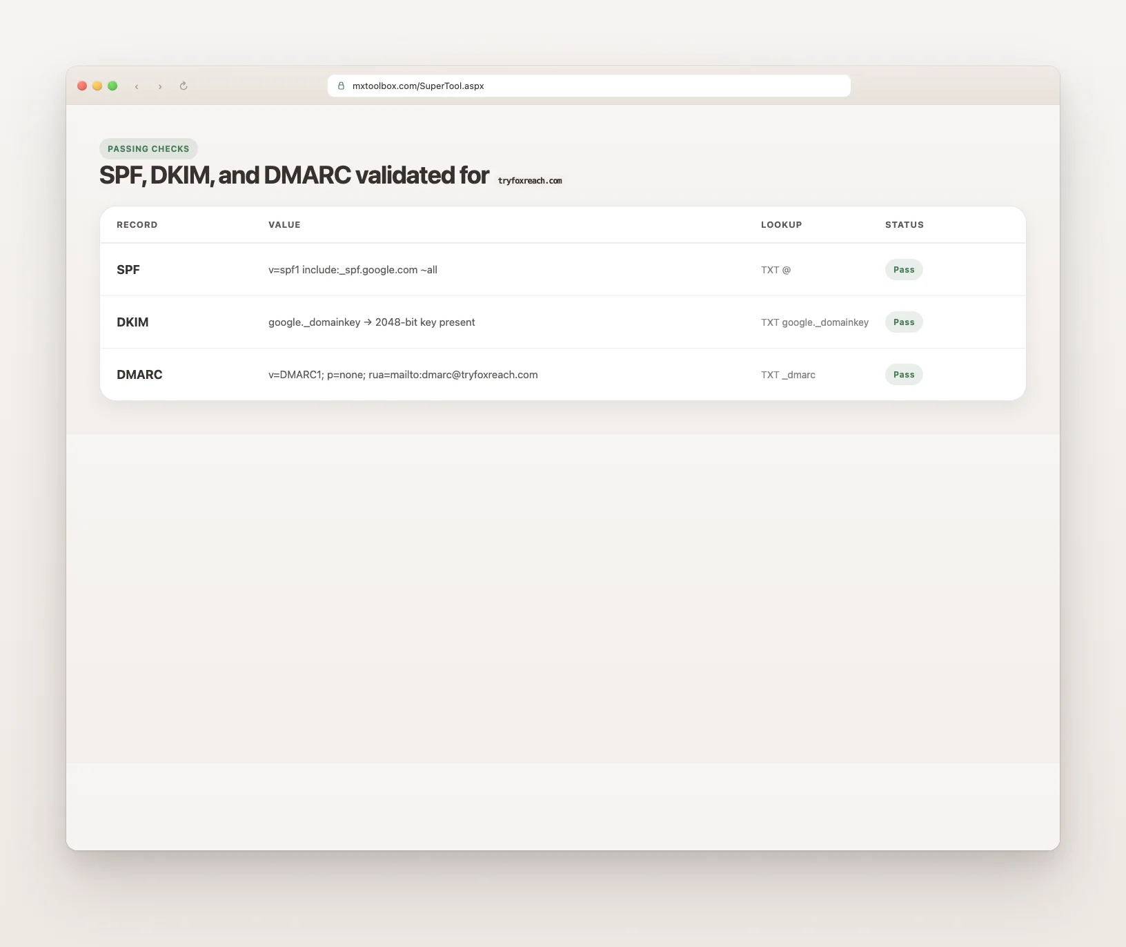This screenshot has width=1126, height=947.
Task: Click the Pass badge for DKIM
Action: tap(904, 322)
